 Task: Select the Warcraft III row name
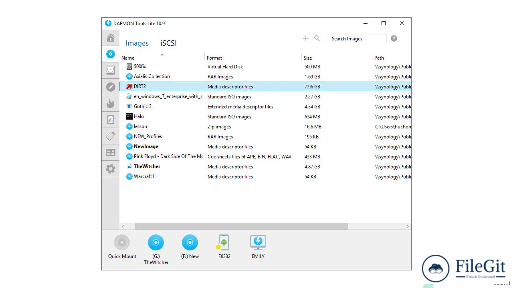tap(145, 176)
